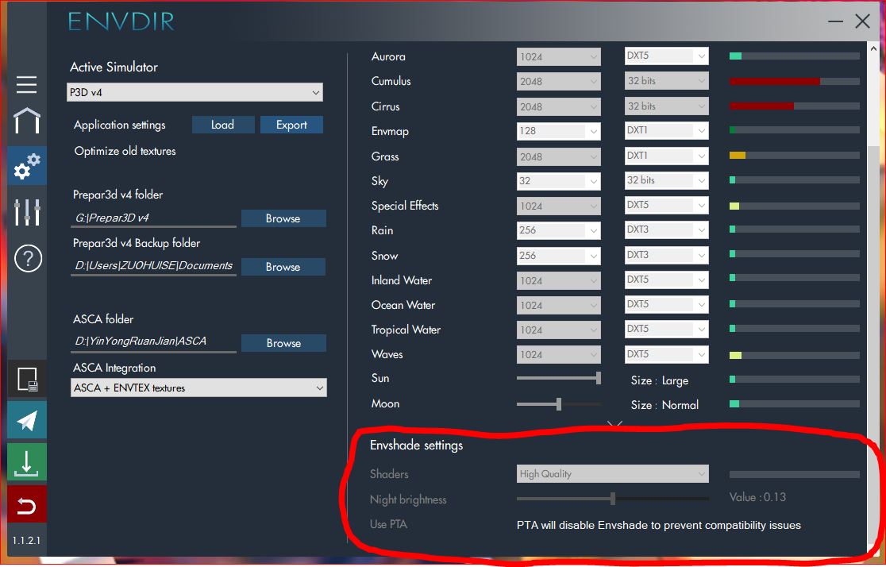Click the paper plane send icon
Screen dimensions: 886x567
pyautogui.click(x=27, y=421)
